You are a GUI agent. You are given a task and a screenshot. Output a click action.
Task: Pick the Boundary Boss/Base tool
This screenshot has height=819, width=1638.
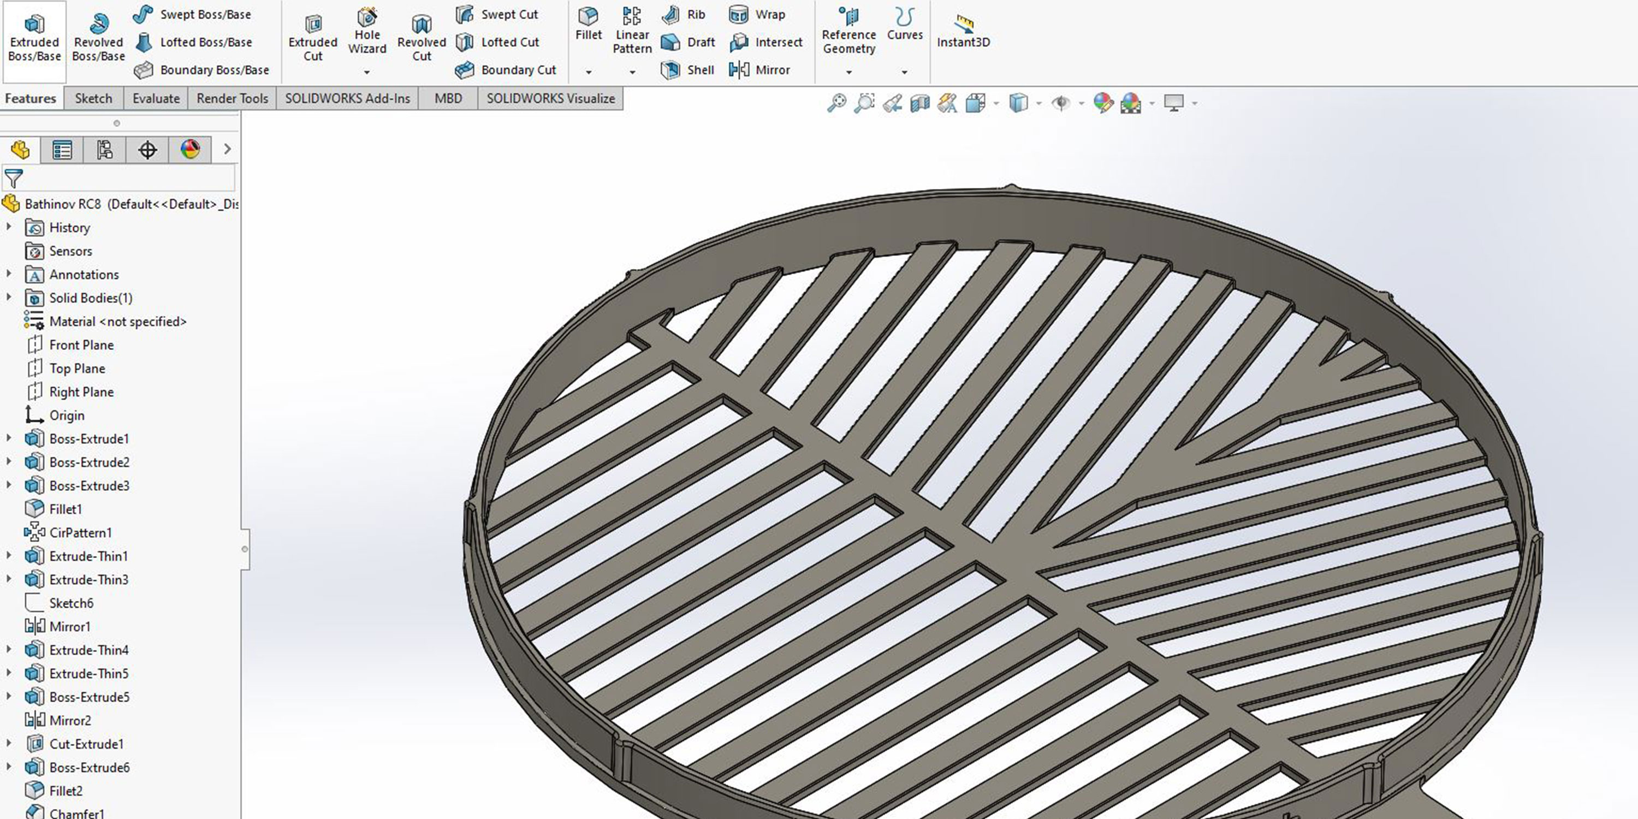tap(201, 70)
